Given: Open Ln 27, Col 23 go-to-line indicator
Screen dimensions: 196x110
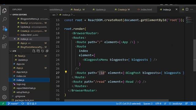Looking at the screenshot, I should tap(128, 104).
